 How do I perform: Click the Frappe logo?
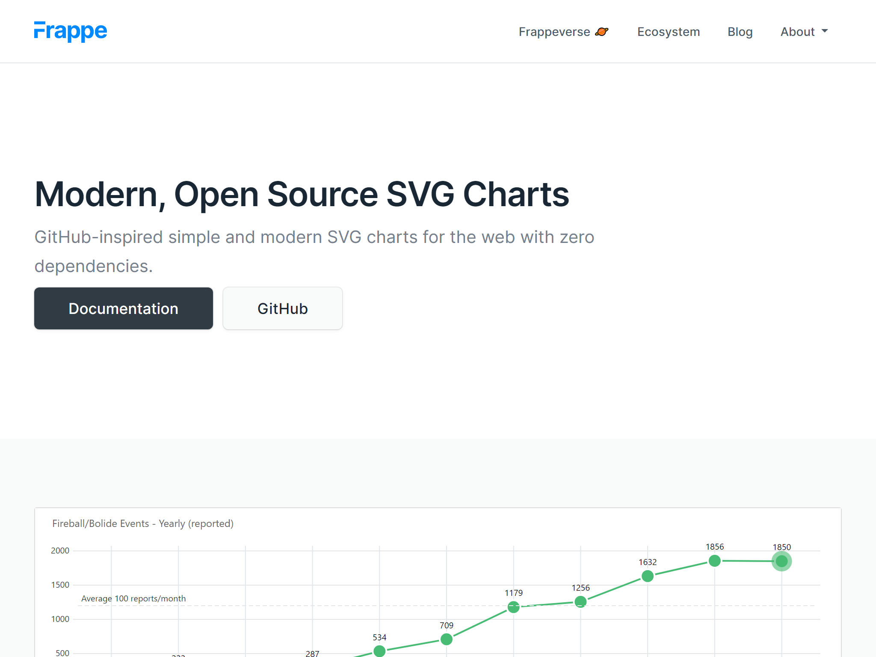pos(71,31)
